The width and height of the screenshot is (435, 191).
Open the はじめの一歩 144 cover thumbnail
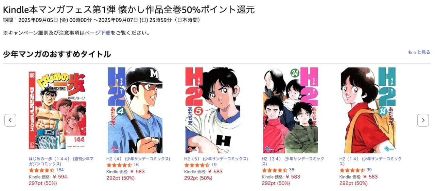(57, 110)
